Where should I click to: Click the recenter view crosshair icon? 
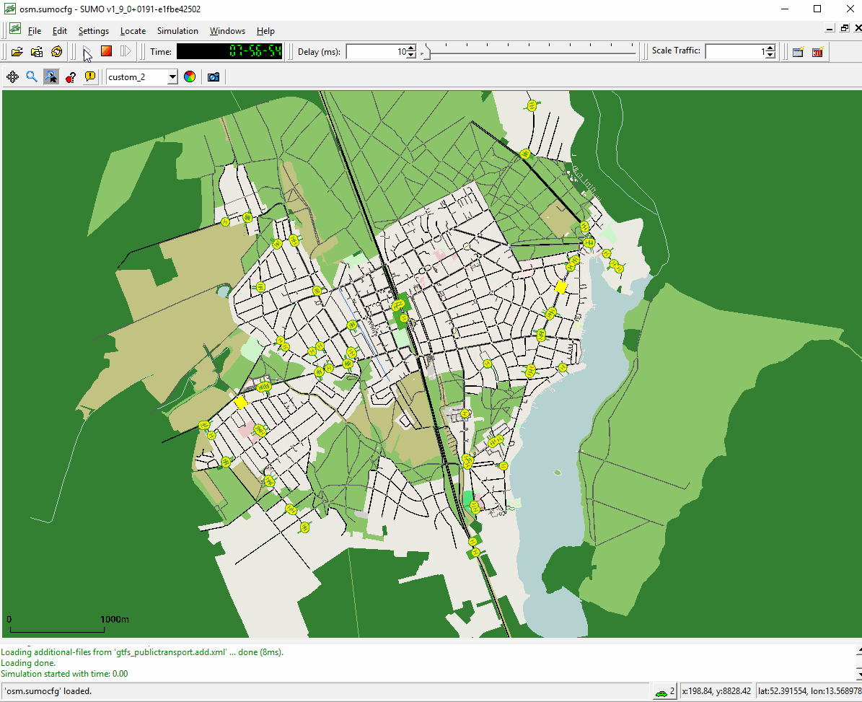[x=12, y=77]
